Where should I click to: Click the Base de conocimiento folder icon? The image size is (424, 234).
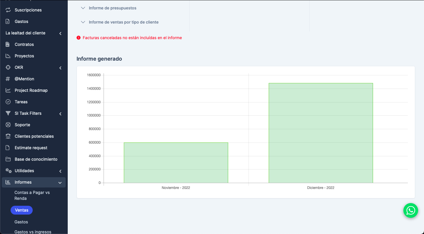click(x=8, y=159)
